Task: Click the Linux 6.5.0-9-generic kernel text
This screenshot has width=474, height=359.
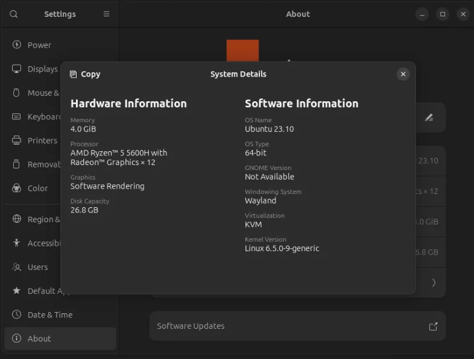Action: pyautogui.click(x=282, y=248)
